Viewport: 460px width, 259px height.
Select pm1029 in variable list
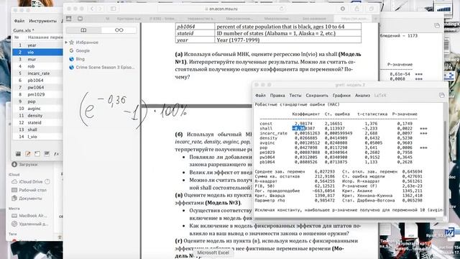pyautogui.click(x=37, y=94)
